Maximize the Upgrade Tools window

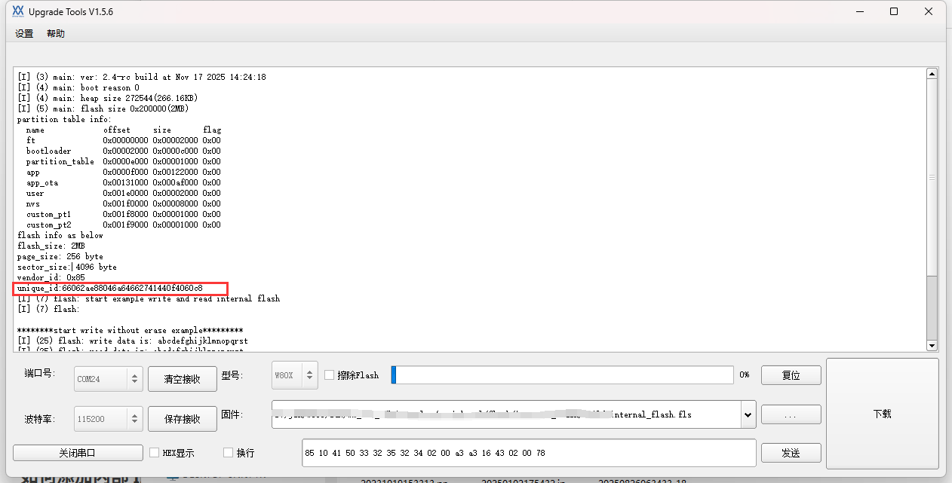pyautogui.click(x=894, y=12)
